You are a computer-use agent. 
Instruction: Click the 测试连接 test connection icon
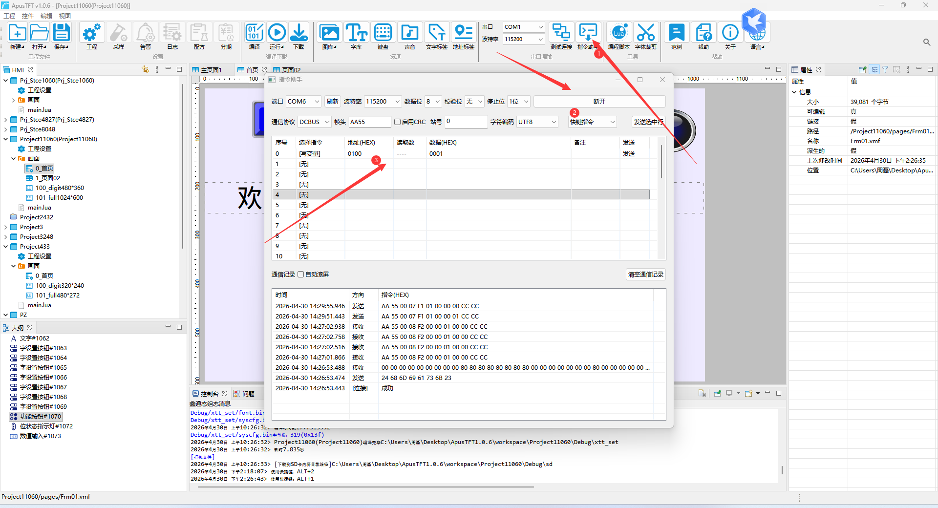point(561,33)
